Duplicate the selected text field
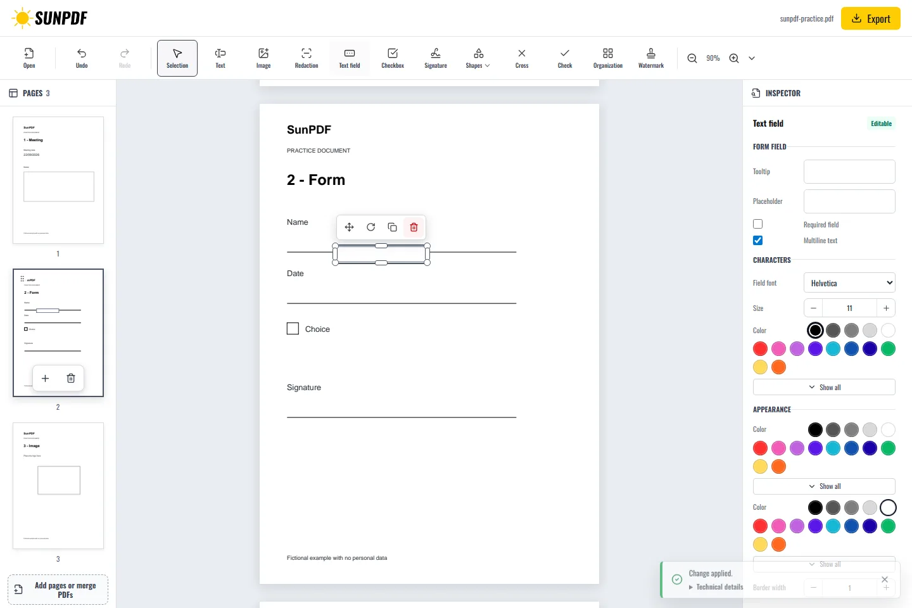This screenshot has height=608, width=912. tap(392, 227)
